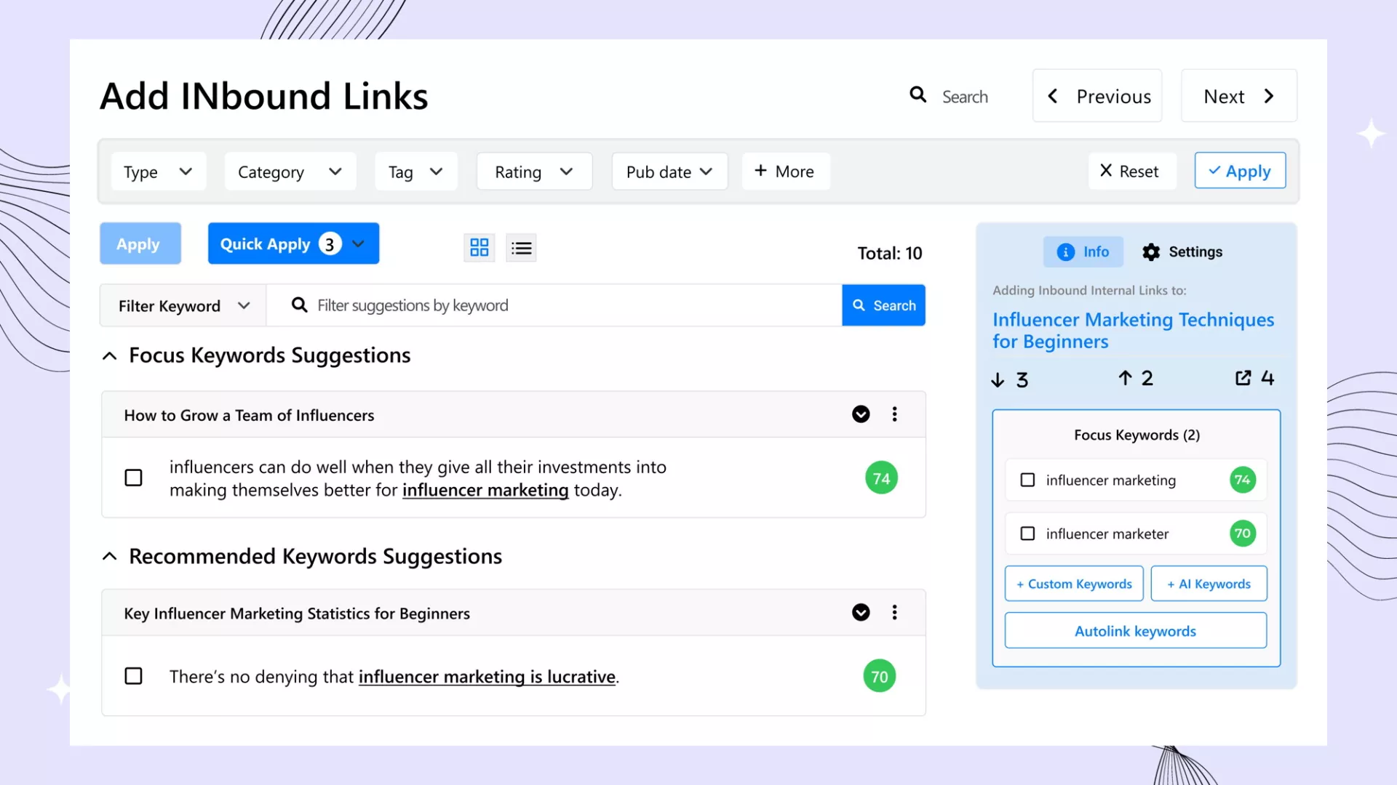This screenshot has height=785, width=1397.
Task: Click the Settings gear icon
Action: (1151, 252)
